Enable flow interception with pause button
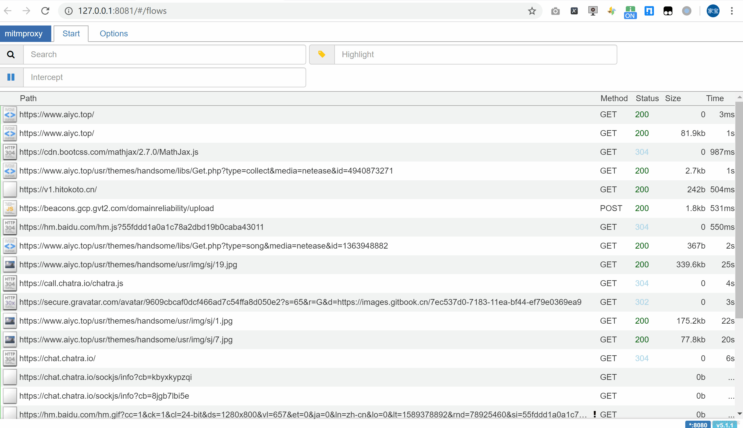 click(11, 77)
